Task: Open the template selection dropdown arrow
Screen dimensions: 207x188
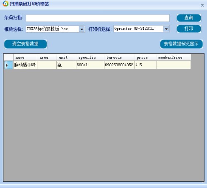Action: (x=82, y=29)
